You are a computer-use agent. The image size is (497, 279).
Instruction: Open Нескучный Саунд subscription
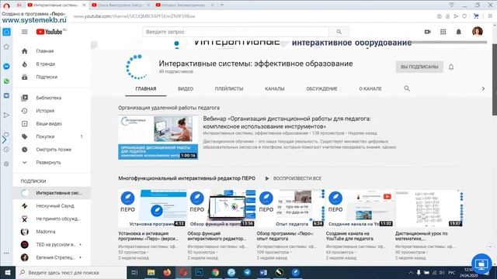(52, 206)
